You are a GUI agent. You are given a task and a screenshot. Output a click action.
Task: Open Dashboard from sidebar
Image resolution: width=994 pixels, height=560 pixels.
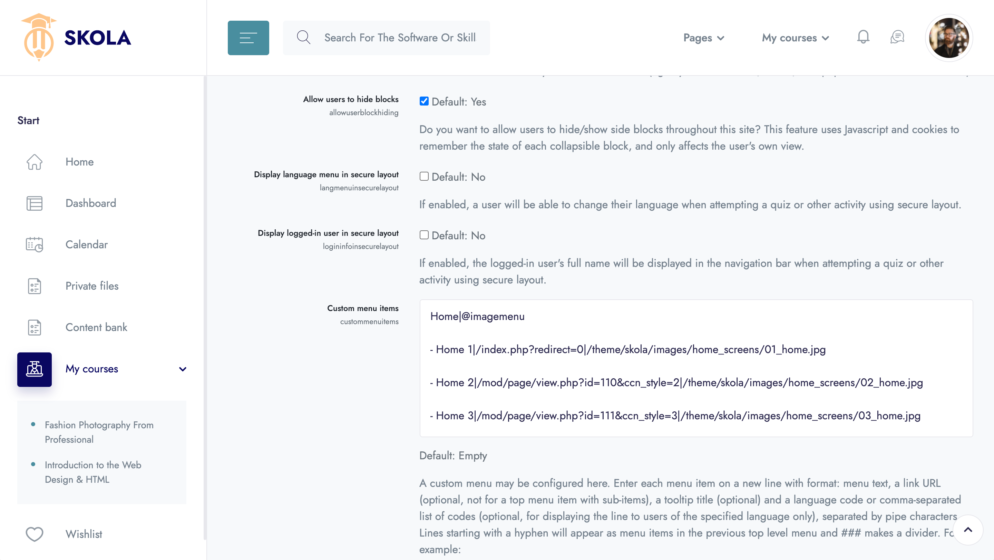(91, 203)
